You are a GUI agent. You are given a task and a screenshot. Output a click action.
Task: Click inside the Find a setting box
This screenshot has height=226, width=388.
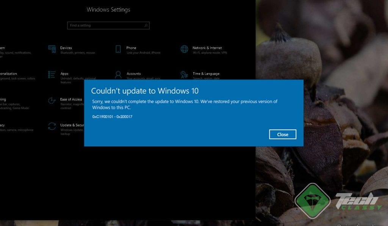point(102,25)
